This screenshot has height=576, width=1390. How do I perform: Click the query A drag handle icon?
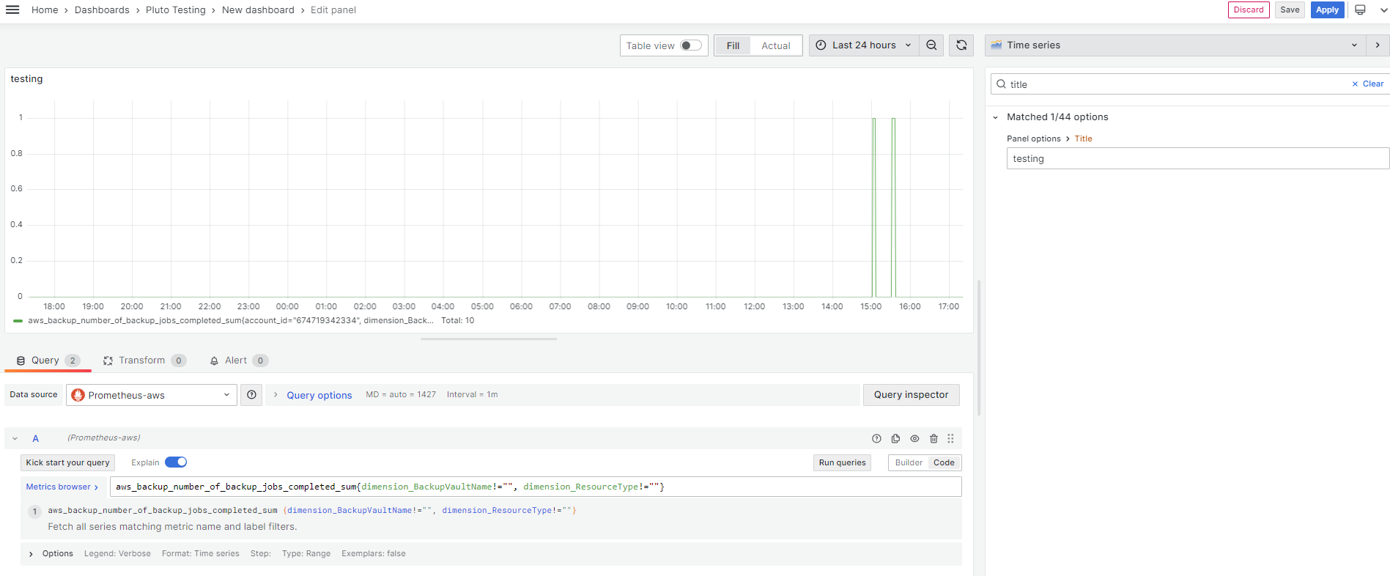tap(950, 439)
